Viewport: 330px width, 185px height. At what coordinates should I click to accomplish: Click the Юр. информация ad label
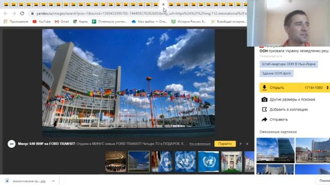200,144
